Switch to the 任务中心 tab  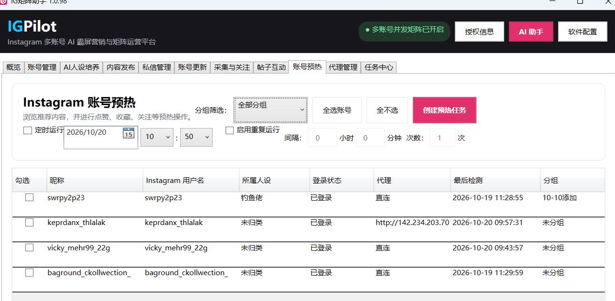(379, 67)
